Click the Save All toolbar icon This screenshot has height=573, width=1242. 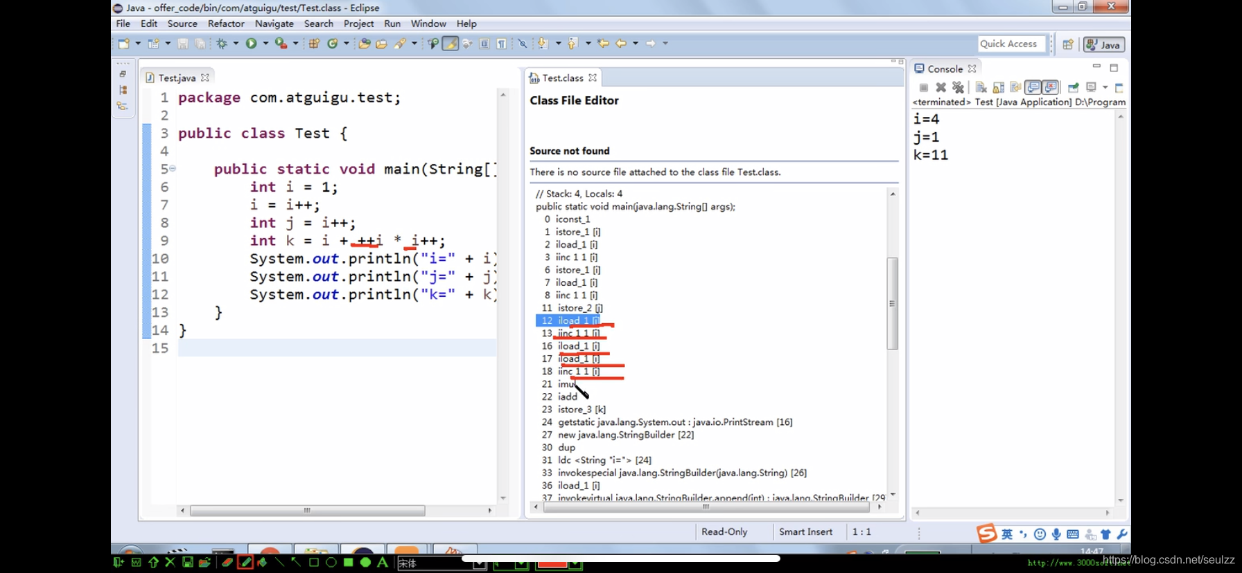[200, 44]
